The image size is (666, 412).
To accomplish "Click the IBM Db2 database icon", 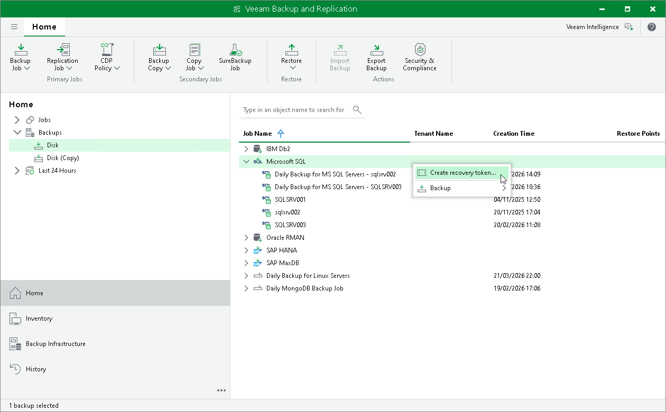I will [x=258, y=149].
